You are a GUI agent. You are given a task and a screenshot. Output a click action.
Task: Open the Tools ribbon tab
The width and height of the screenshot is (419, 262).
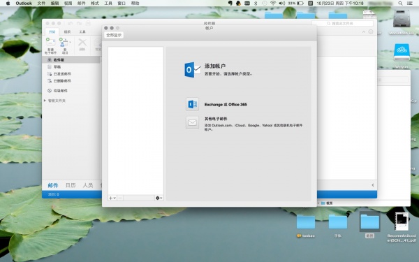[x=82, y=32]
